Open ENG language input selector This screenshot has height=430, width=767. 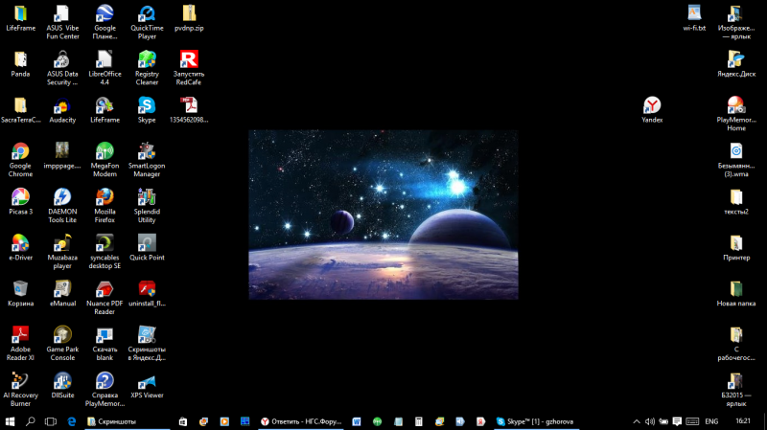(x=711, y=421)
